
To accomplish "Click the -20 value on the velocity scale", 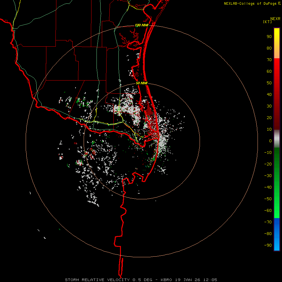I will tap(268, 164).
